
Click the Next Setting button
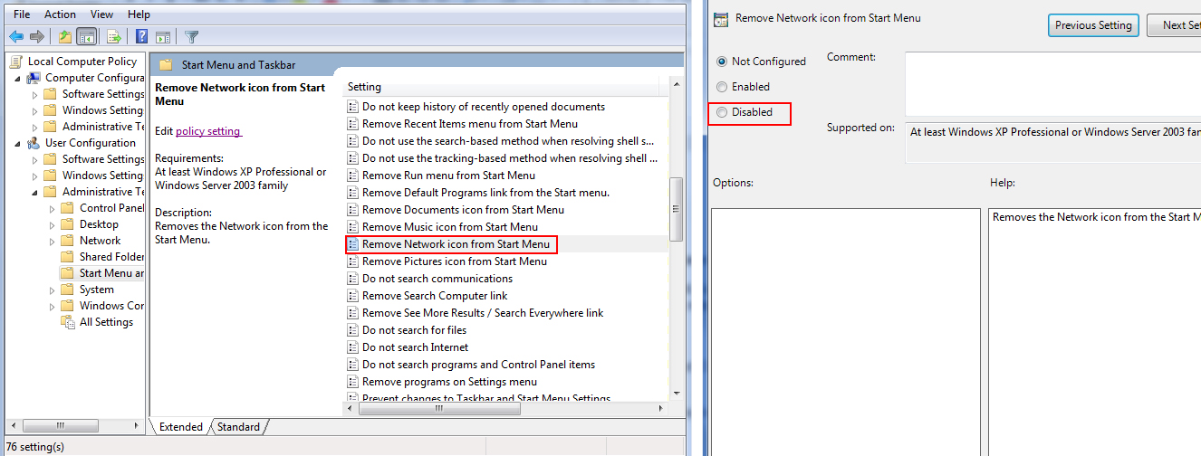(x=1174, y=25)
